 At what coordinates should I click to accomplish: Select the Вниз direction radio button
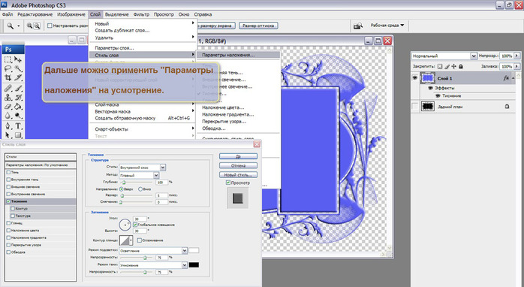pos(140,189)
